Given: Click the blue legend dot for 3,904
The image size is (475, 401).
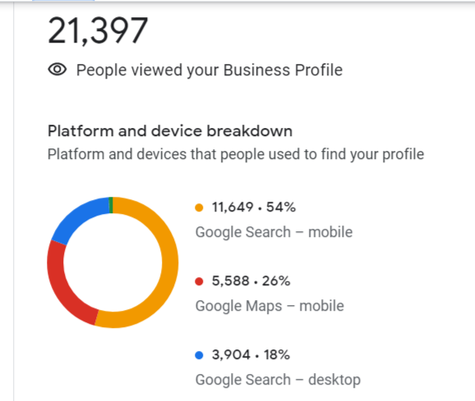Looking at the screenshot, I should [x=199, y=355].
